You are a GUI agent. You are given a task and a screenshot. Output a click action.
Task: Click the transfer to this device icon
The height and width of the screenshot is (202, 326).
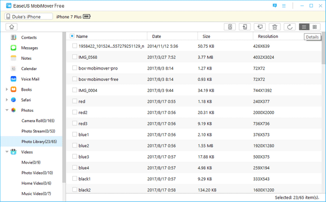pos(230,27)
